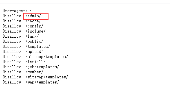This screenshot has width=170, height=103.
Task: Click the /job/templates/ path
Action: [42, 67]
